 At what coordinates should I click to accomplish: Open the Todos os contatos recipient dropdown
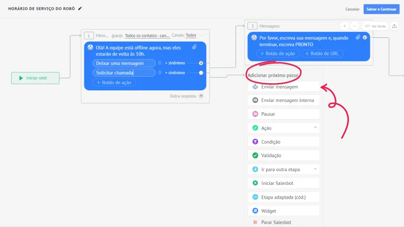148,35
